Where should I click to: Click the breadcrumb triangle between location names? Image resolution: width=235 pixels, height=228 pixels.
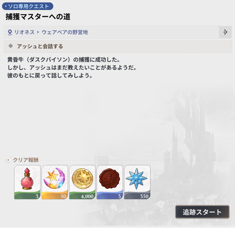tap(38, 32)
